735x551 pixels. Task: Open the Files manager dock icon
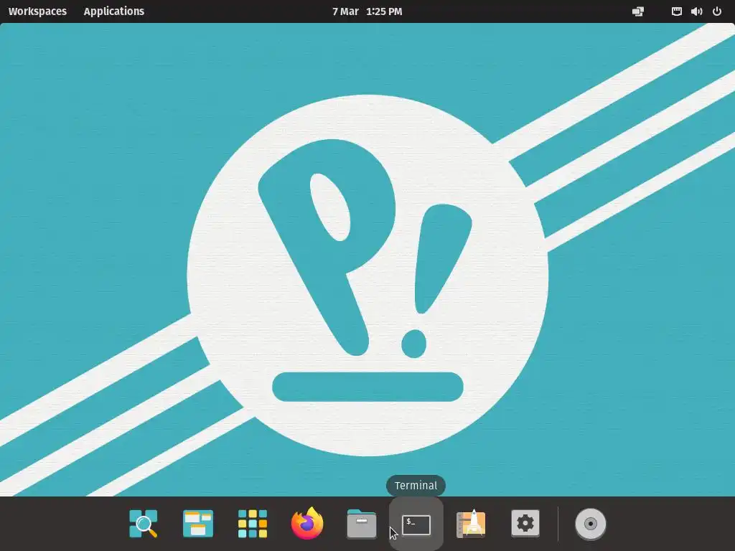click(x=362, y=524)
